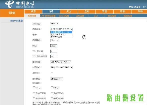Click the 网络 section heading in sidebar

[12, 13]
